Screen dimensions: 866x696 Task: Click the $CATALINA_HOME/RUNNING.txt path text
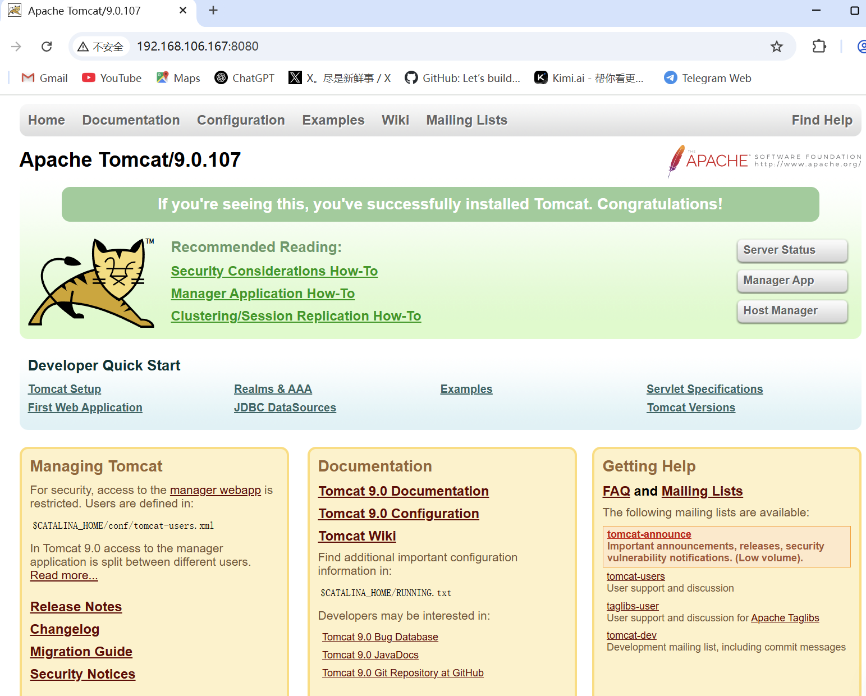(x=386, y=593)
